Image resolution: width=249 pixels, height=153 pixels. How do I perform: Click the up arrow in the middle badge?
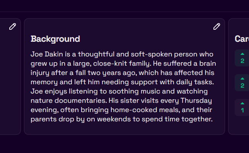pos(242,78)
